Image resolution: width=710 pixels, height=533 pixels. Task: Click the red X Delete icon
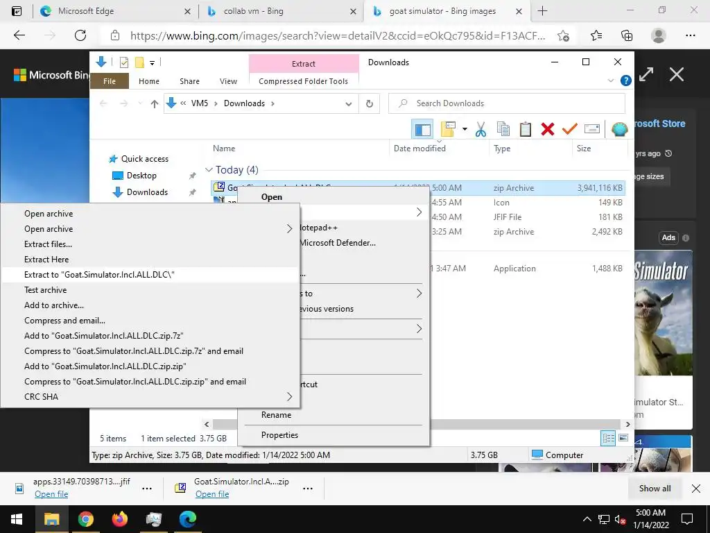548,129
